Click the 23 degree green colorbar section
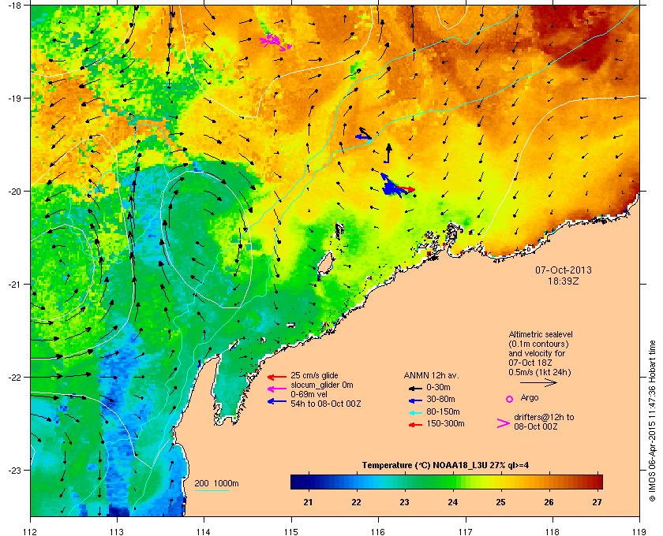This screenshot has width=663, height=536. point(405,482)
